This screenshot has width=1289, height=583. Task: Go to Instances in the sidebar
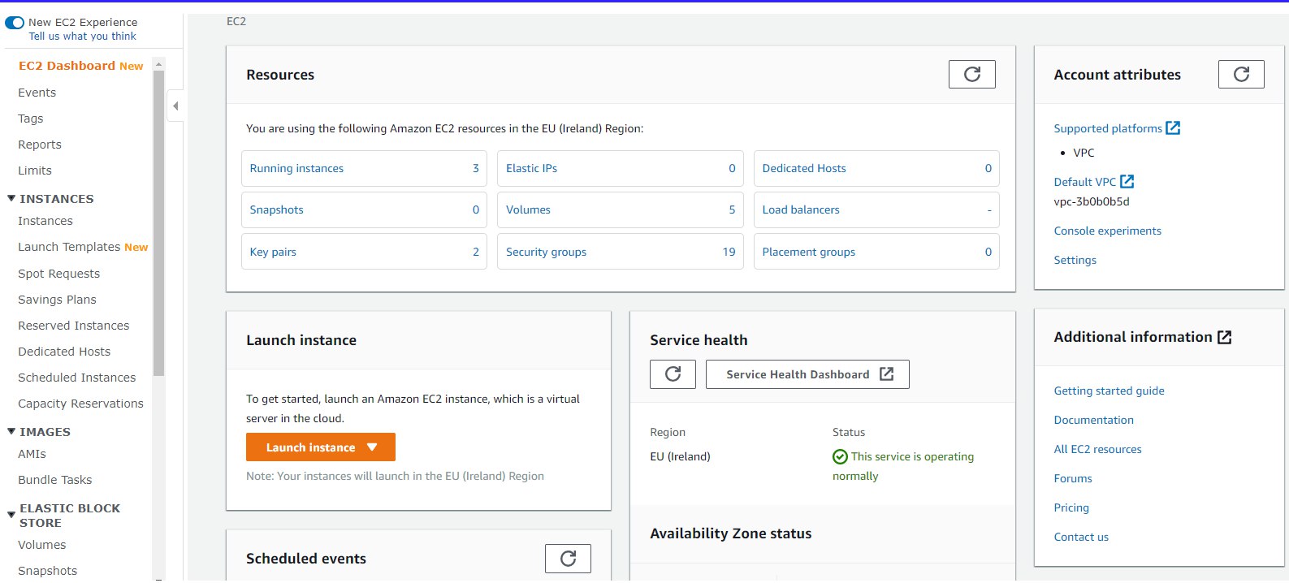click(x=45, y=221)
